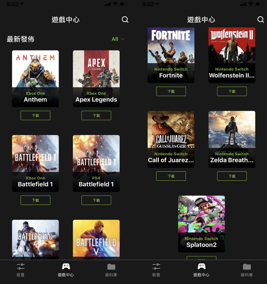Click the Anthem title text
This screenshot has width=267, height=284.
click(x=35, y=100)
